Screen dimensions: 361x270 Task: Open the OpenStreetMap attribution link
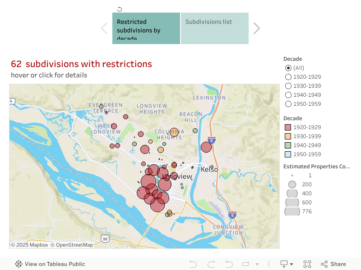point(72,245)
